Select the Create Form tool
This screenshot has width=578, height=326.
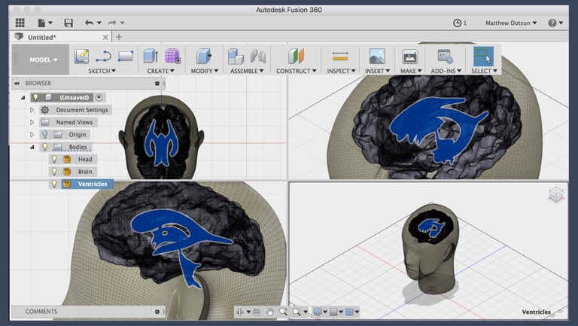tap(172, 56)
